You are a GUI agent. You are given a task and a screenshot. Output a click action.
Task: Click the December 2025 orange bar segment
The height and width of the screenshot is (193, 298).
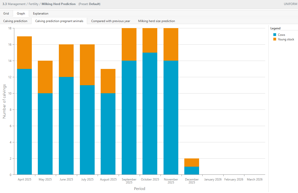(192, 162)
